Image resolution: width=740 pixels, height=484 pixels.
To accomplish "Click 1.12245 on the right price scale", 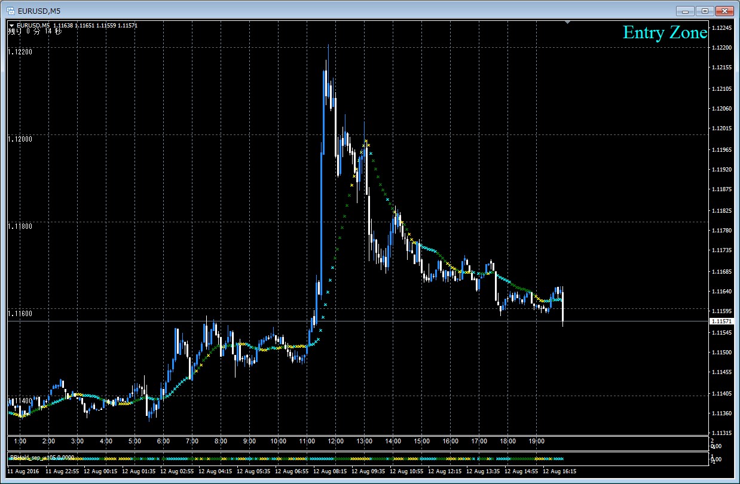I will (x=723, y=28).
